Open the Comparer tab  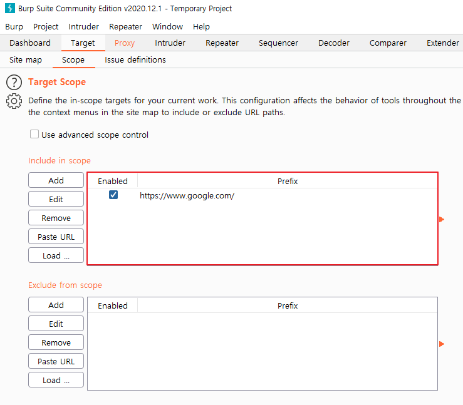click(388, 43)
